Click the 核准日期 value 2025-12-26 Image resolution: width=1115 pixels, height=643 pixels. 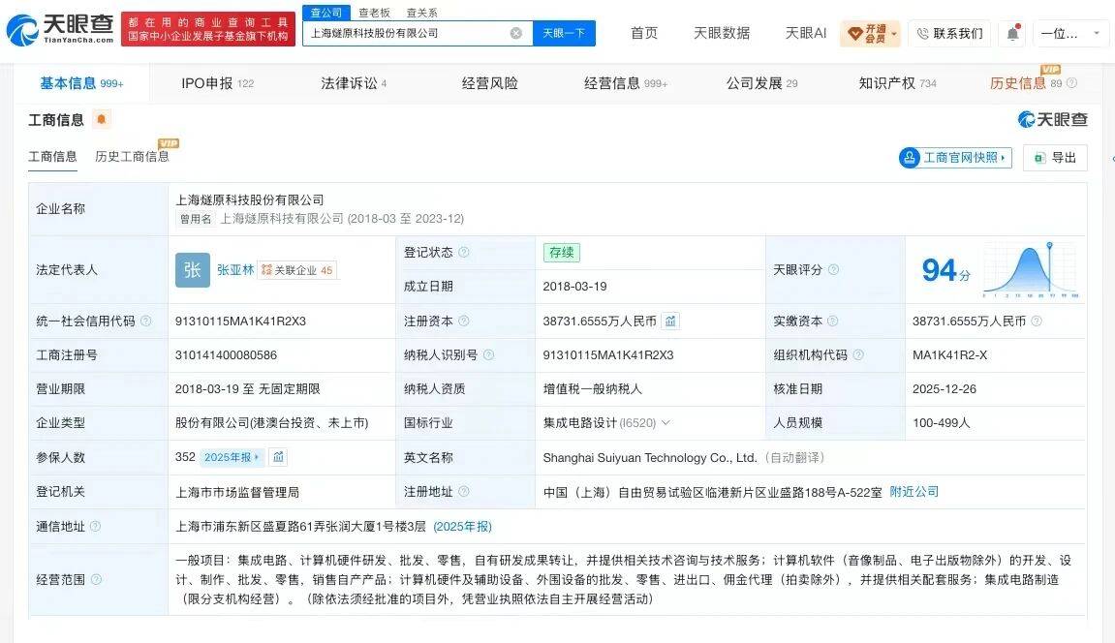click(945, 389)
